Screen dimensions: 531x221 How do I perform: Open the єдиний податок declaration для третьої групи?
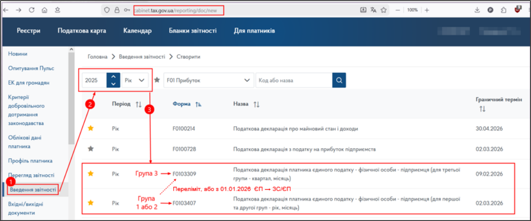(x=347, y=173)
